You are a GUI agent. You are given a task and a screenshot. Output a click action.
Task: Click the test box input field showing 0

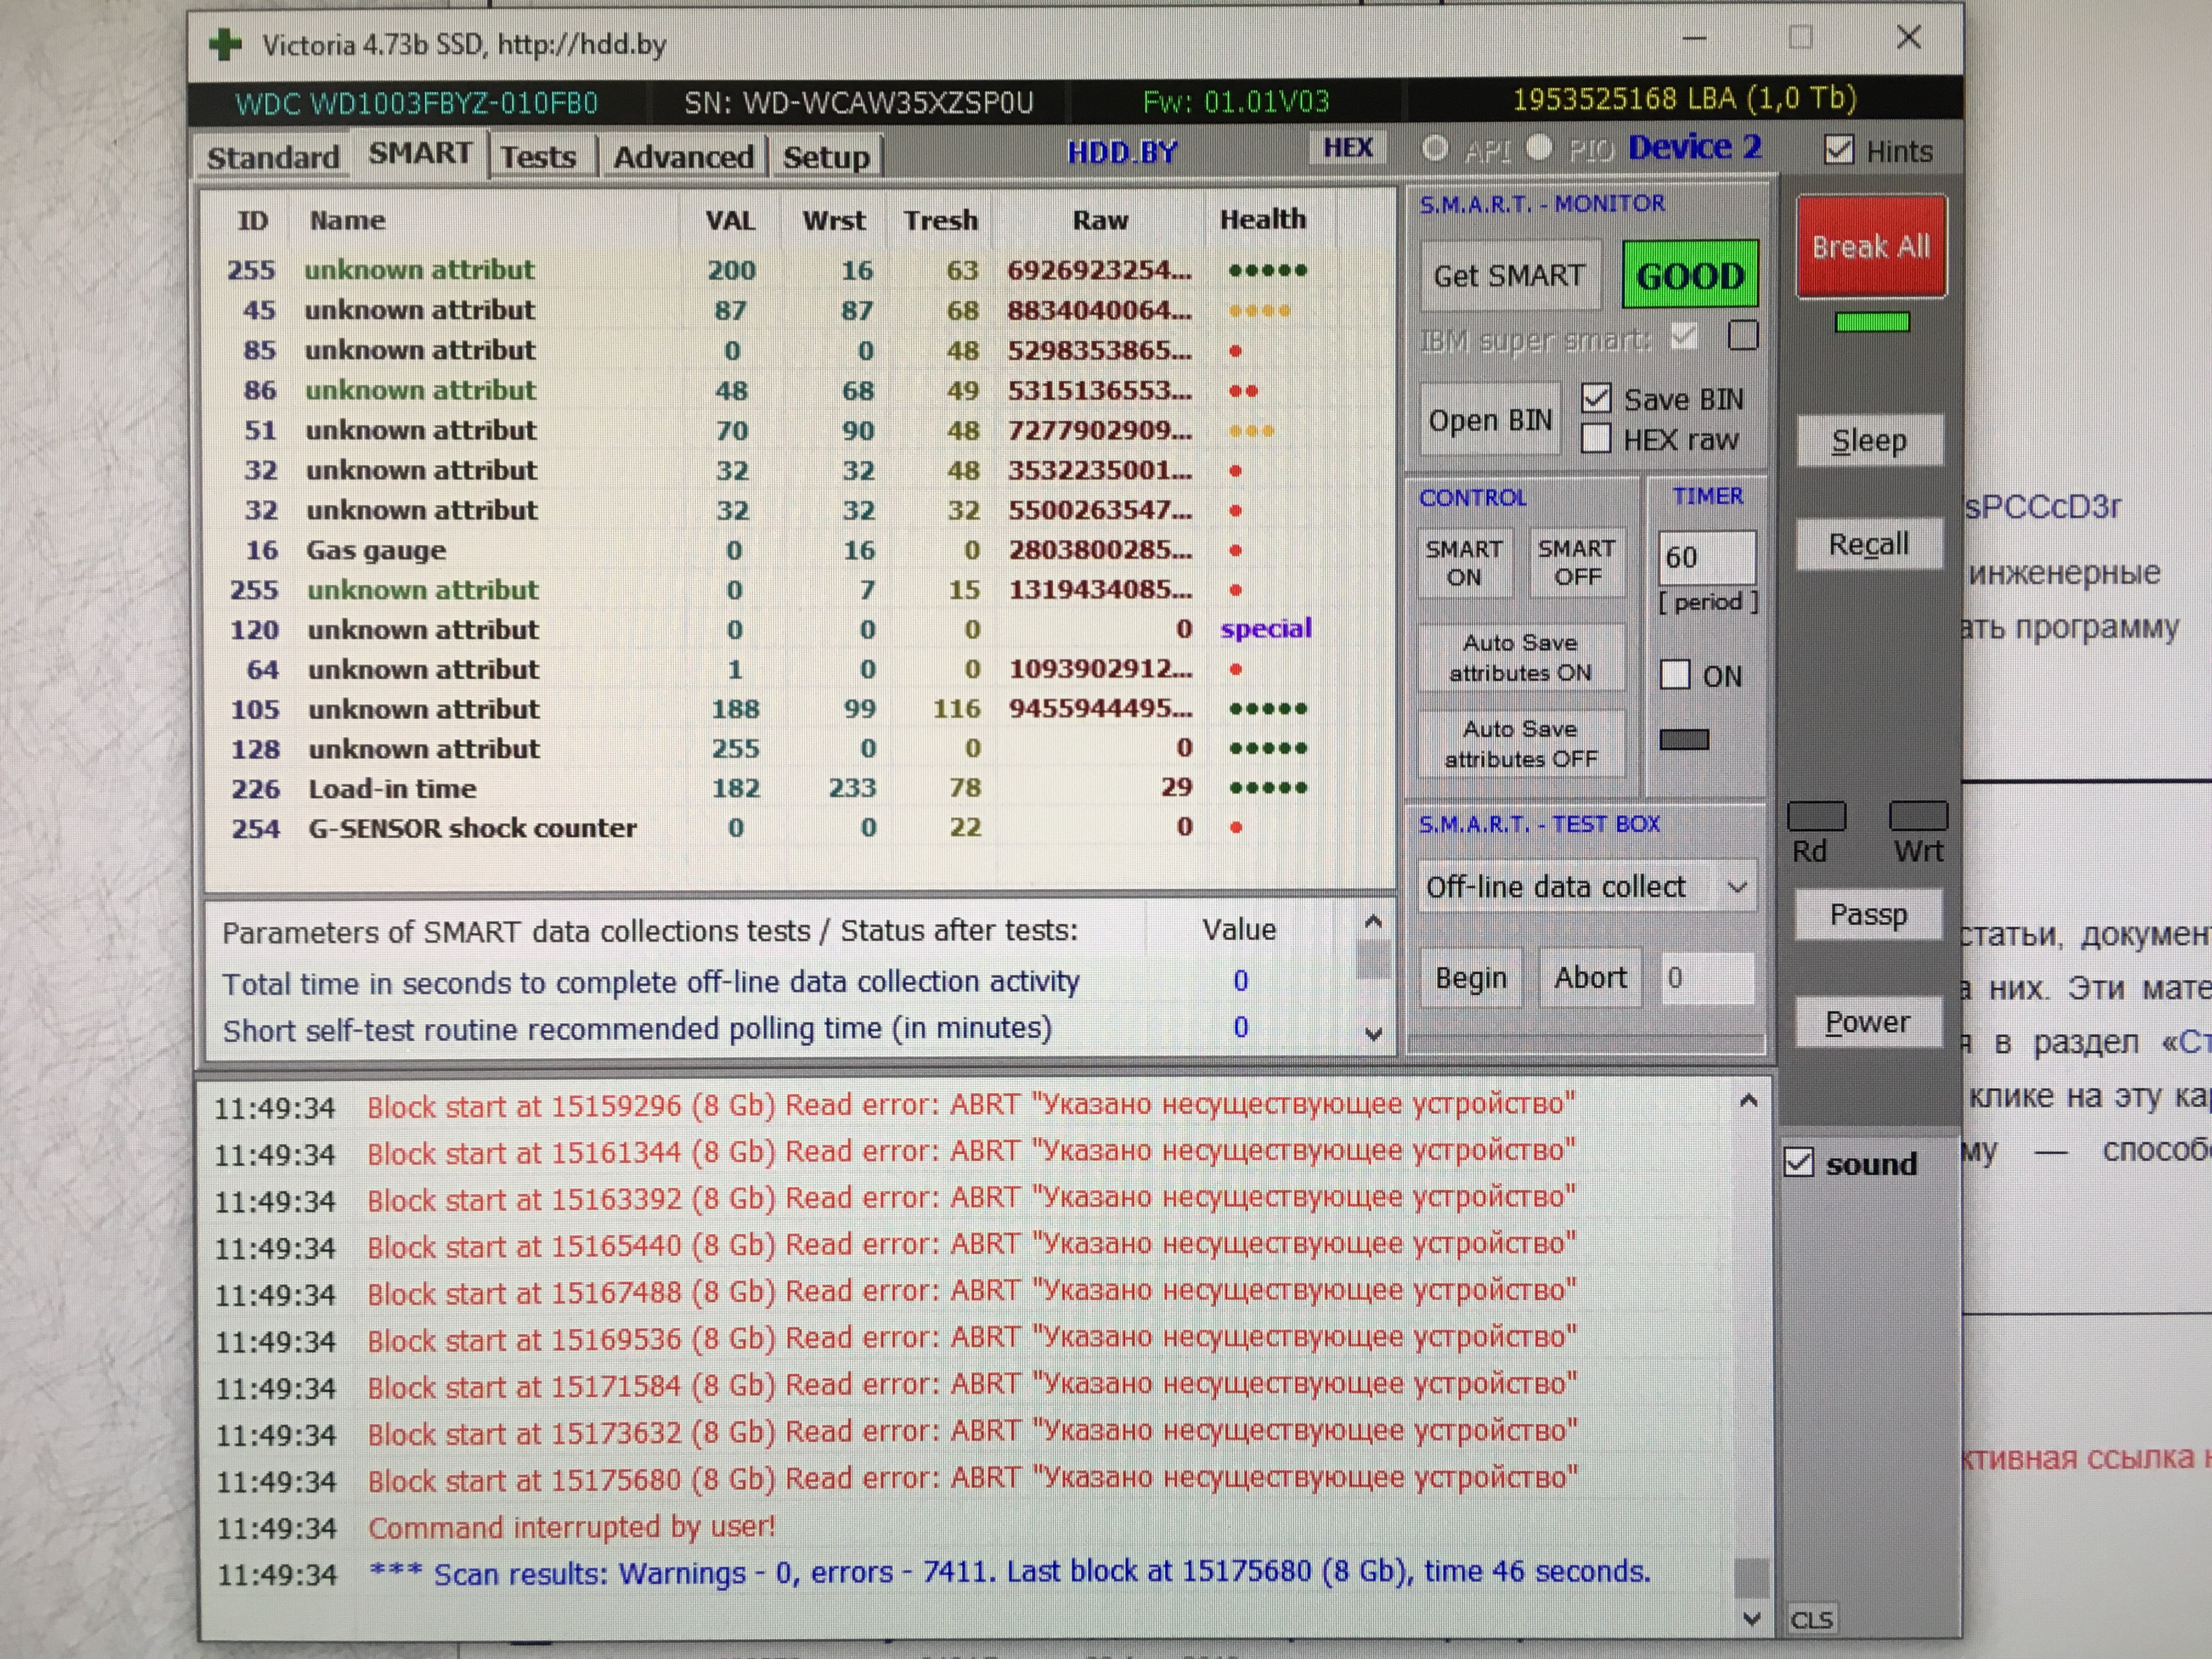point(1707,977)
